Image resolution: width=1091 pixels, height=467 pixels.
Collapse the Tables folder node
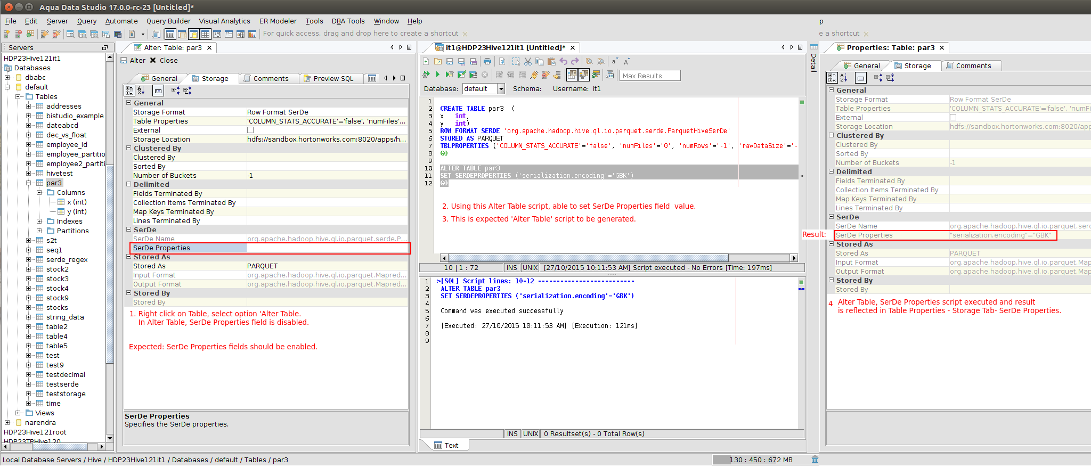[18, 97]
